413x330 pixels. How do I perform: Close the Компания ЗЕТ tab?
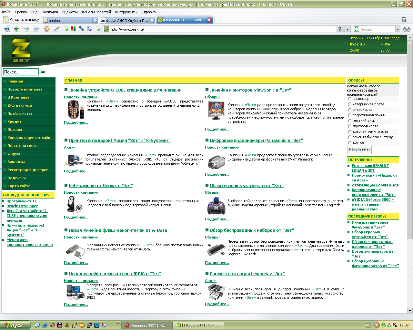tap(209, 20)
